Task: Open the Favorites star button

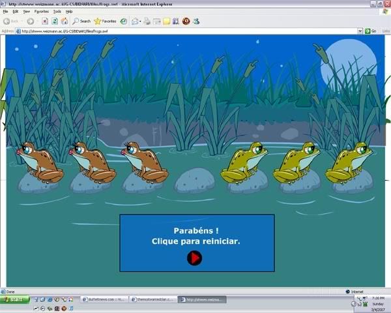Action: tap(104, 21)
